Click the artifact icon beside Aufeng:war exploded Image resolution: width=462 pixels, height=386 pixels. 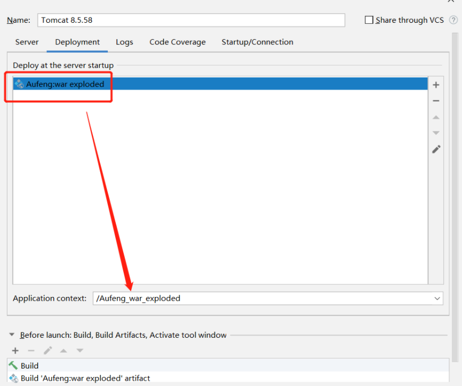[20, 84]
